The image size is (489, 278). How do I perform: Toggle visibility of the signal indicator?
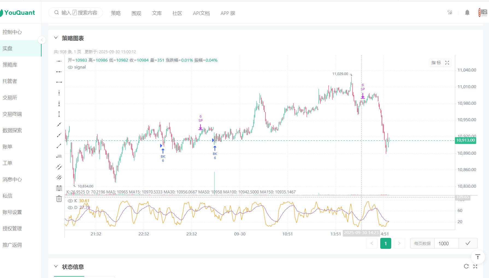[70, 67]
